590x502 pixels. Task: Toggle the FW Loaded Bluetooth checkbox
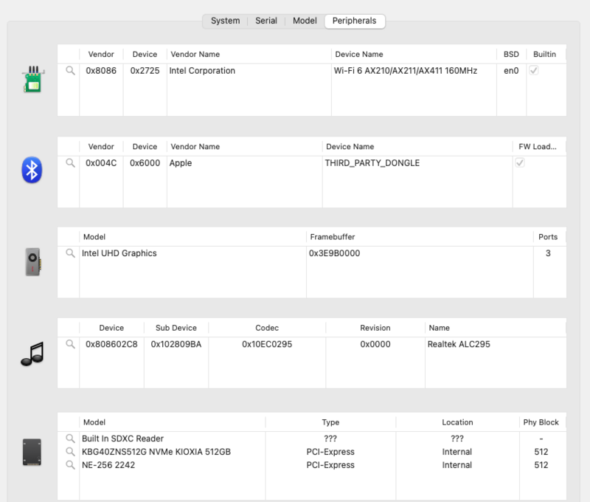point(519,163)
